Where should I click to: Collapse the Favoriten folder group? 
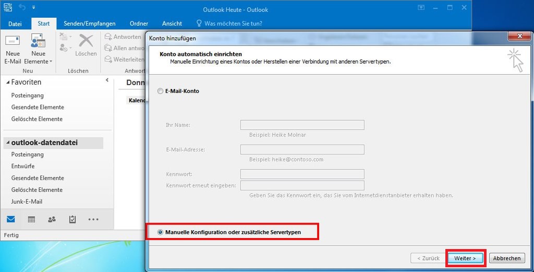tap(8, 82)
